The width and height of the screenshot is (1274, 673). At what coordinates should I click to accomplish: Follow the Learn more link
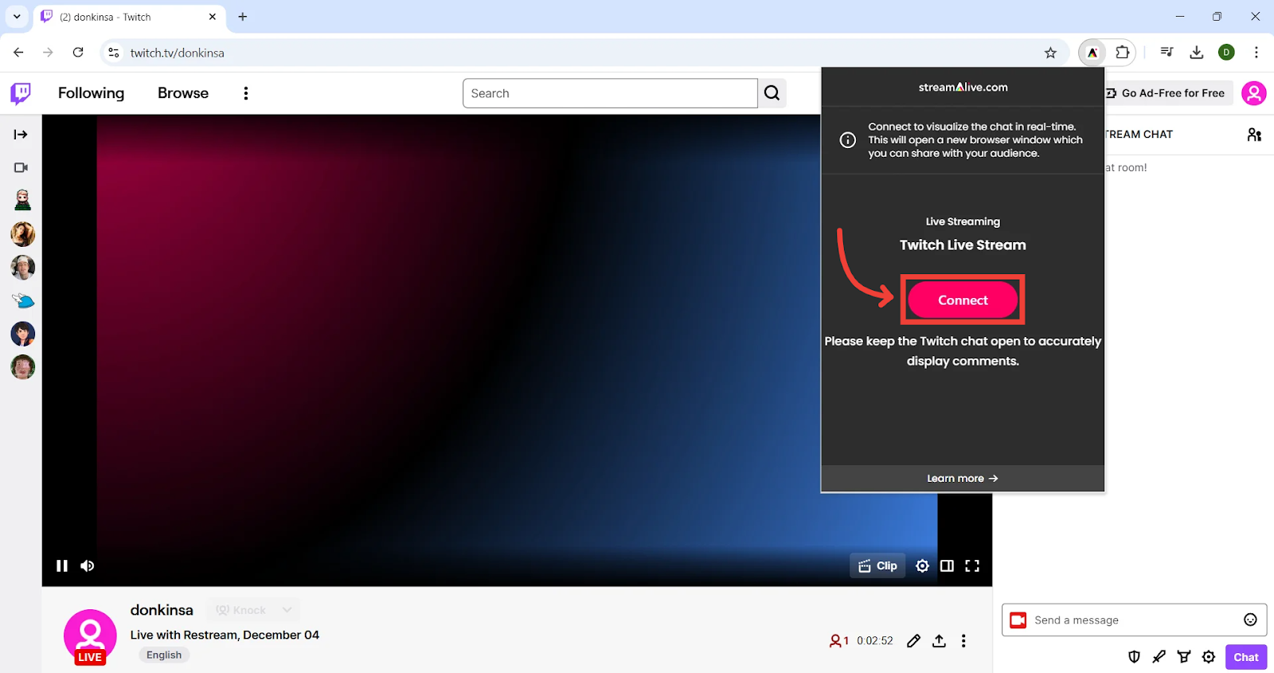(963, 479)
